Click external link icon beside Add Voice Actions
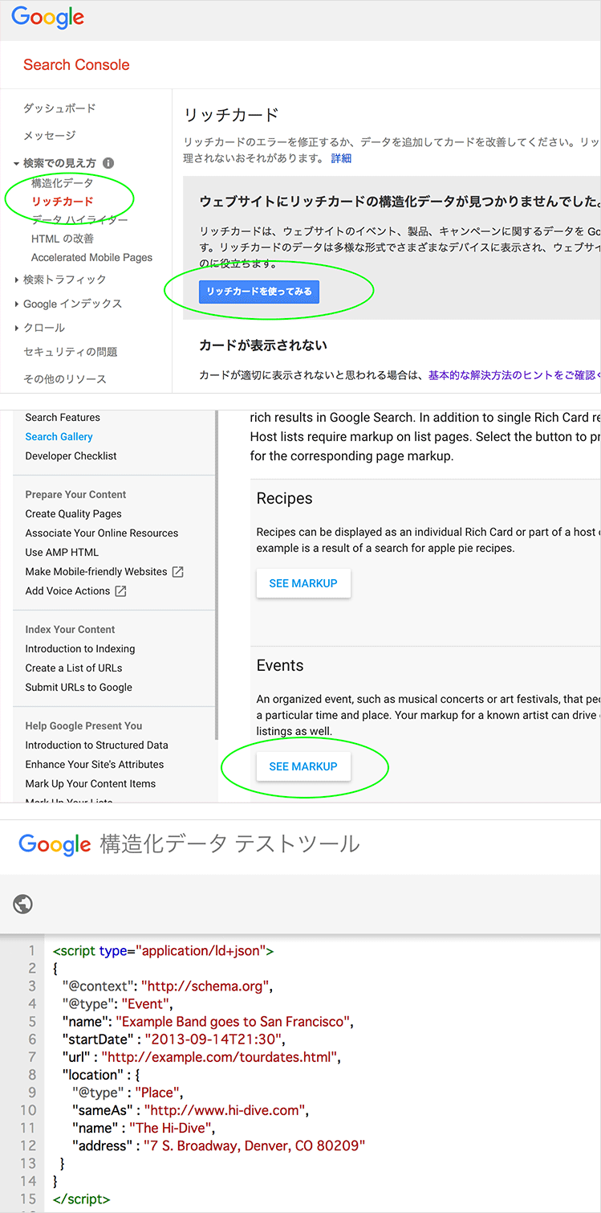The image size is (601, 1213). pos(120,591)
